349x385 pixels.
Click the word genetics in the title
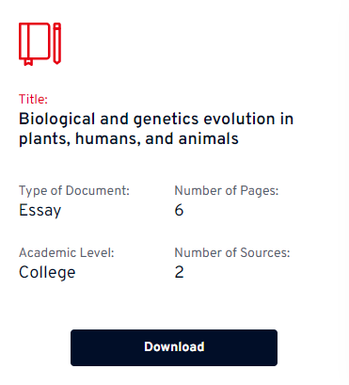tap(166, 120)
